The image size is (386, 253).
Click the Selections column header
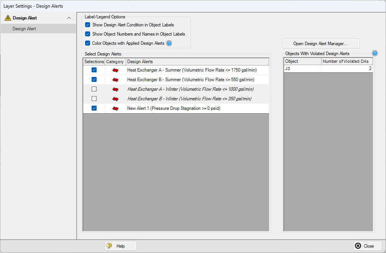(94, 62)
